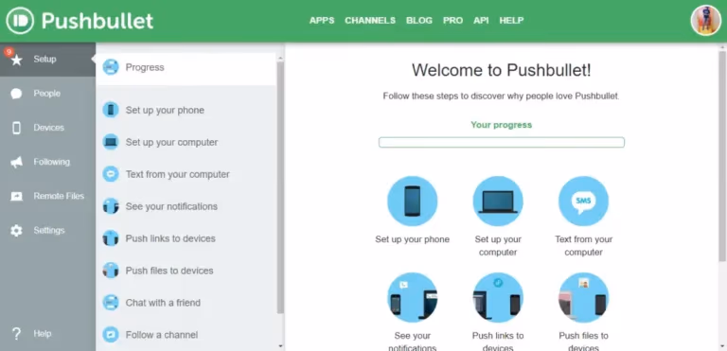Click the Devices phone icon in sidebar

[x=16, y=128]
